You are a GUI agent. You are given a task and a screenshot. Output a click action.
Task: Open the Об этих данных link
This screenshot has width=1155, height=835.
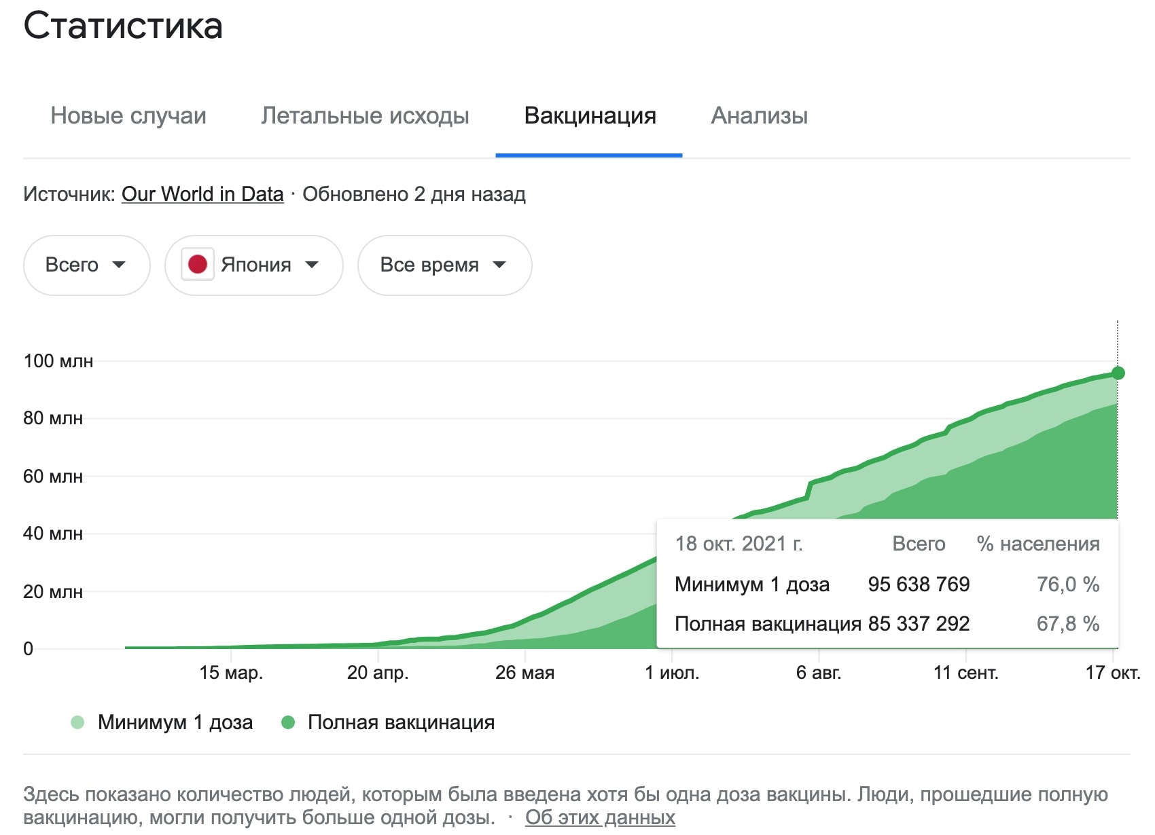tap(600, 817)
